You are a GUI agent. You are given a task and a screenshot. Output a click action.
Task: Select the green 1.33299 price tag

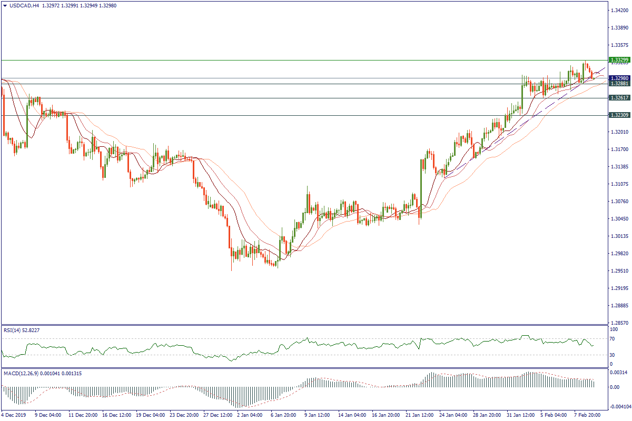point(619,60)
